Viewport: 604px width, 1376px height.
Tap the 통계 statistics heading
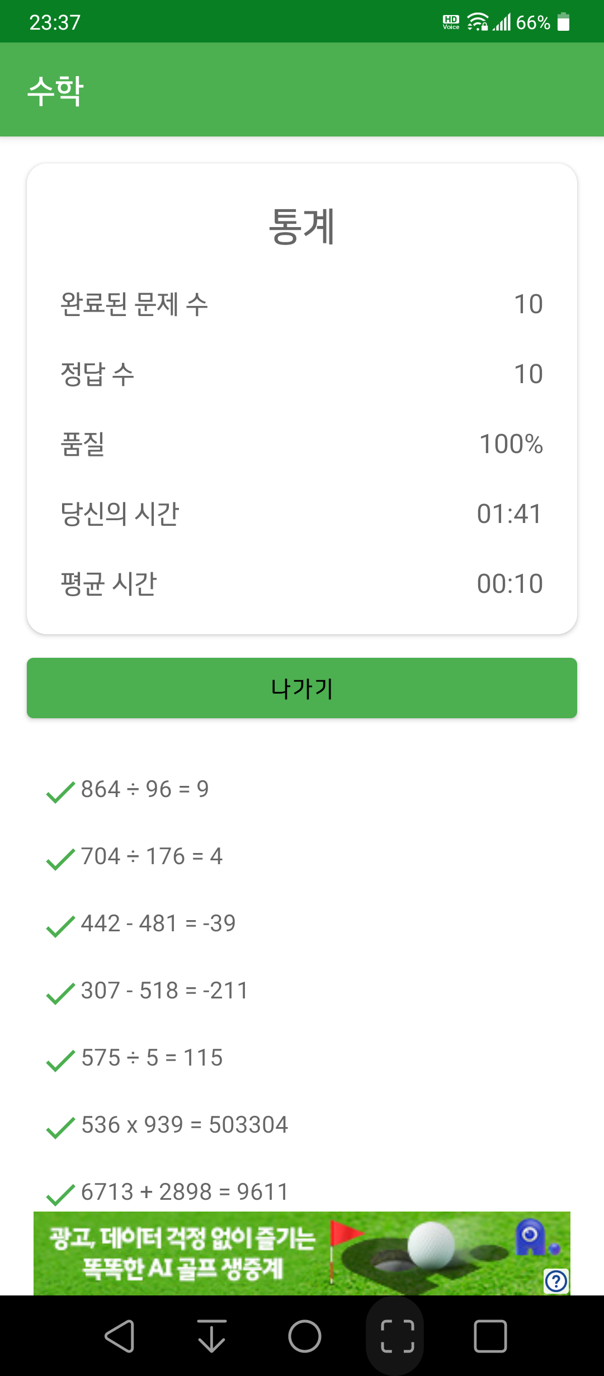302,226
